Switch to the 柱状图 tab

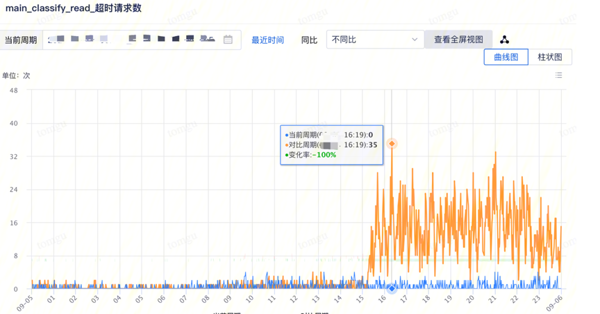click(x=550, y=57)
